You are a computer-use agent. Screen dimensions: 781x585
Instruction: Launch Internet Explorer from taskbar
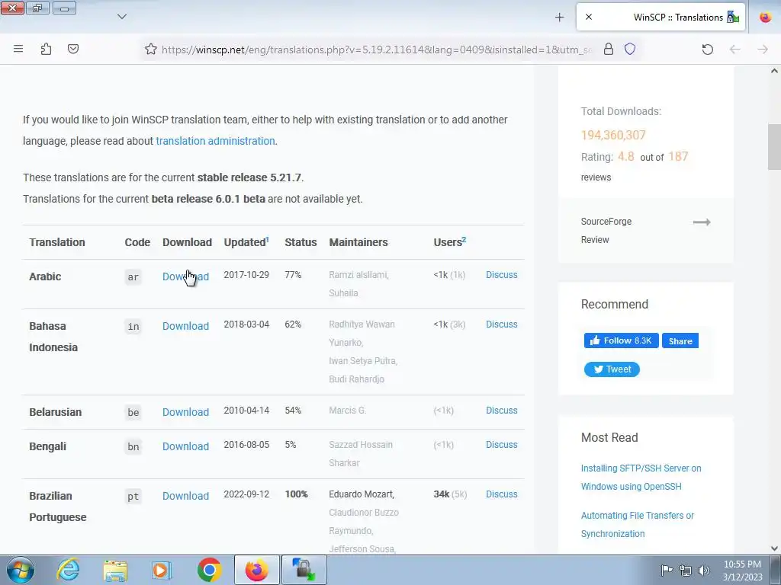(68, 570)
